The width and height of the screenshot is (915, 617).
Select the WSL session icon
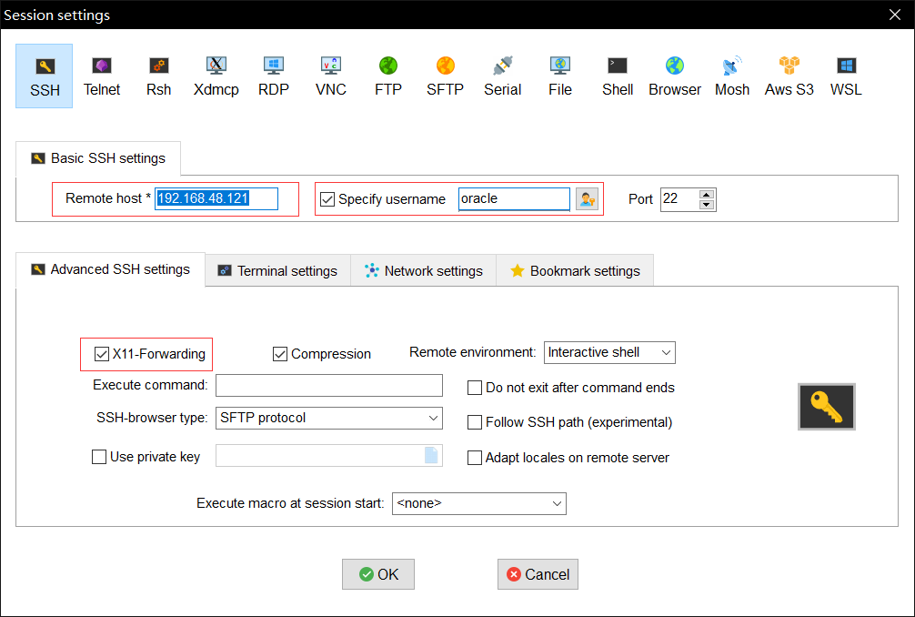coord(846,76)
